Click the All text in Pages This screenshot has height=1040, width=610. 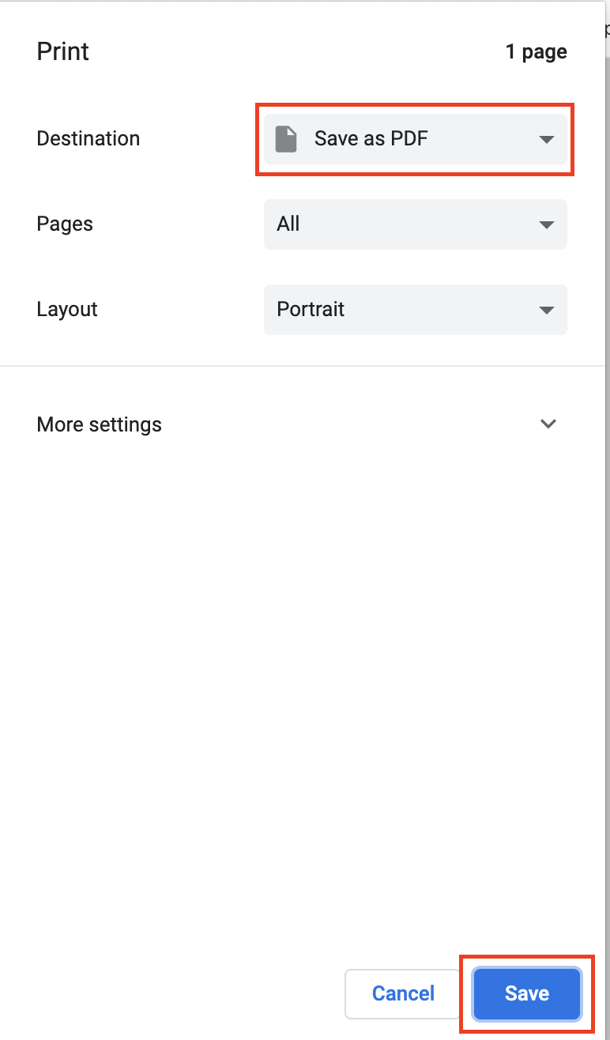[288, 224]
